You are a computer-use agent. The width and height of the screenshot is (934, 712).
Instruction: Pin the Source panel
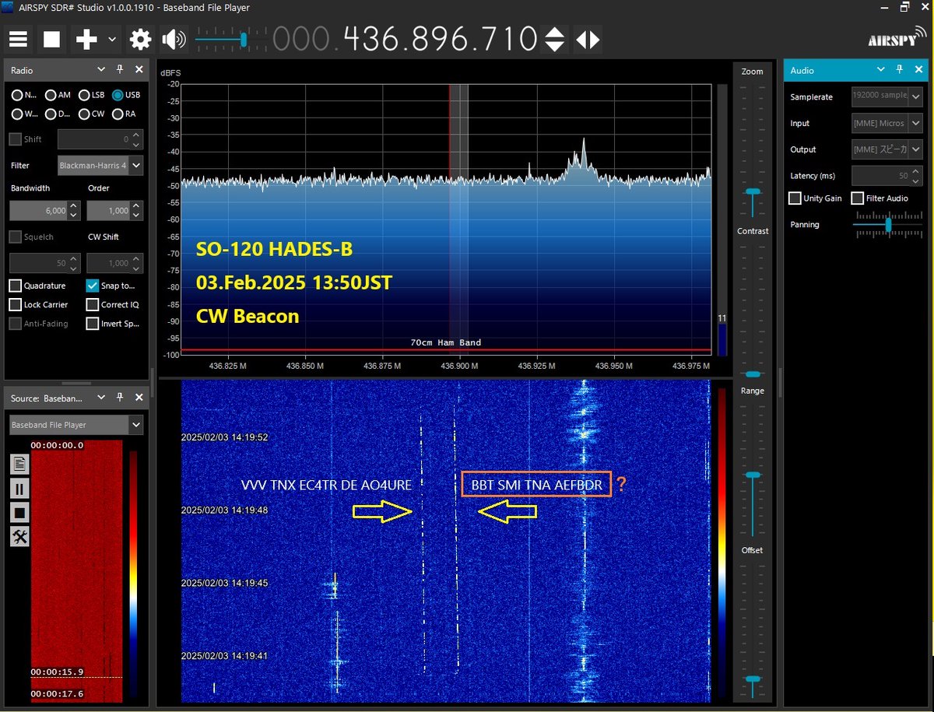point(120,398)
